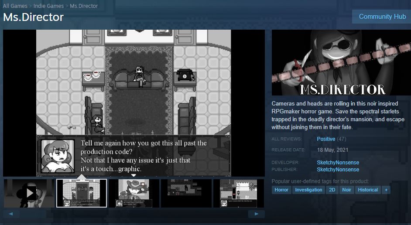Select the dark room screenshot thumbnail
This screenshot has height=225, width=411.
pyautogui.click(x=186, y=193)
